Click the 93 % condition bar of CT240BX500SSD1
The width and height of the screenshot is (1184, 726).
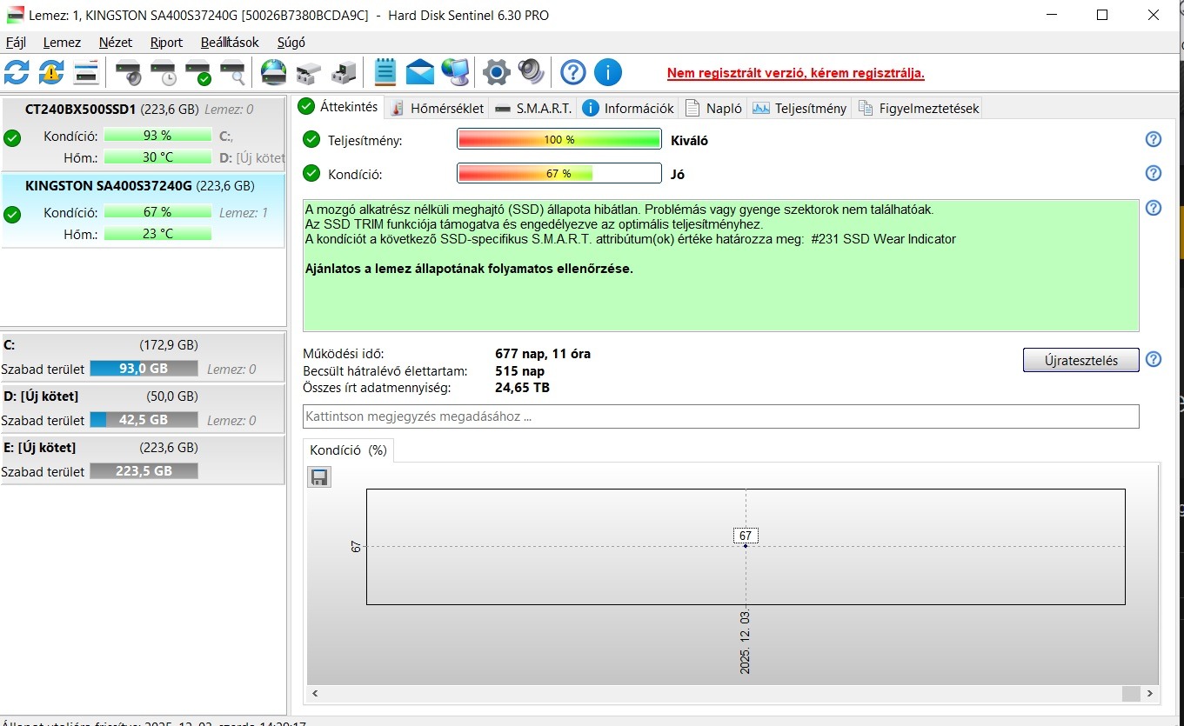157,136
